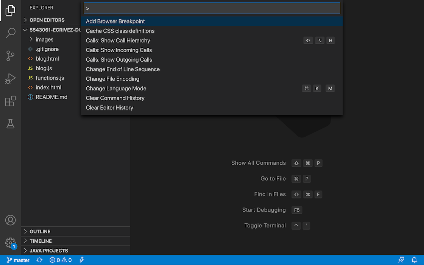The image size is (424, 265).
Task: Click errors and warnings count in status bar
Action: [x=61, y=260]
